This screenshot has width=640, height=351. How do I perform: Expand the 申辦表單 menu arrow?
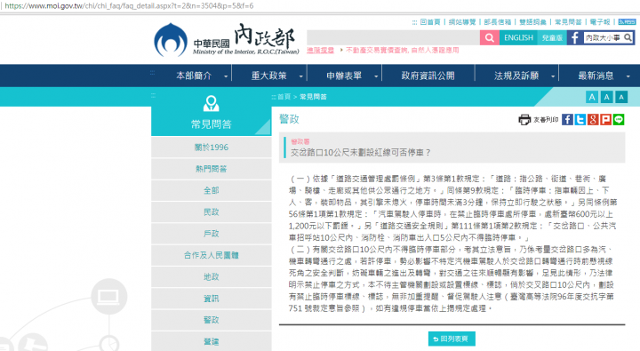click(x=376, y=76)
